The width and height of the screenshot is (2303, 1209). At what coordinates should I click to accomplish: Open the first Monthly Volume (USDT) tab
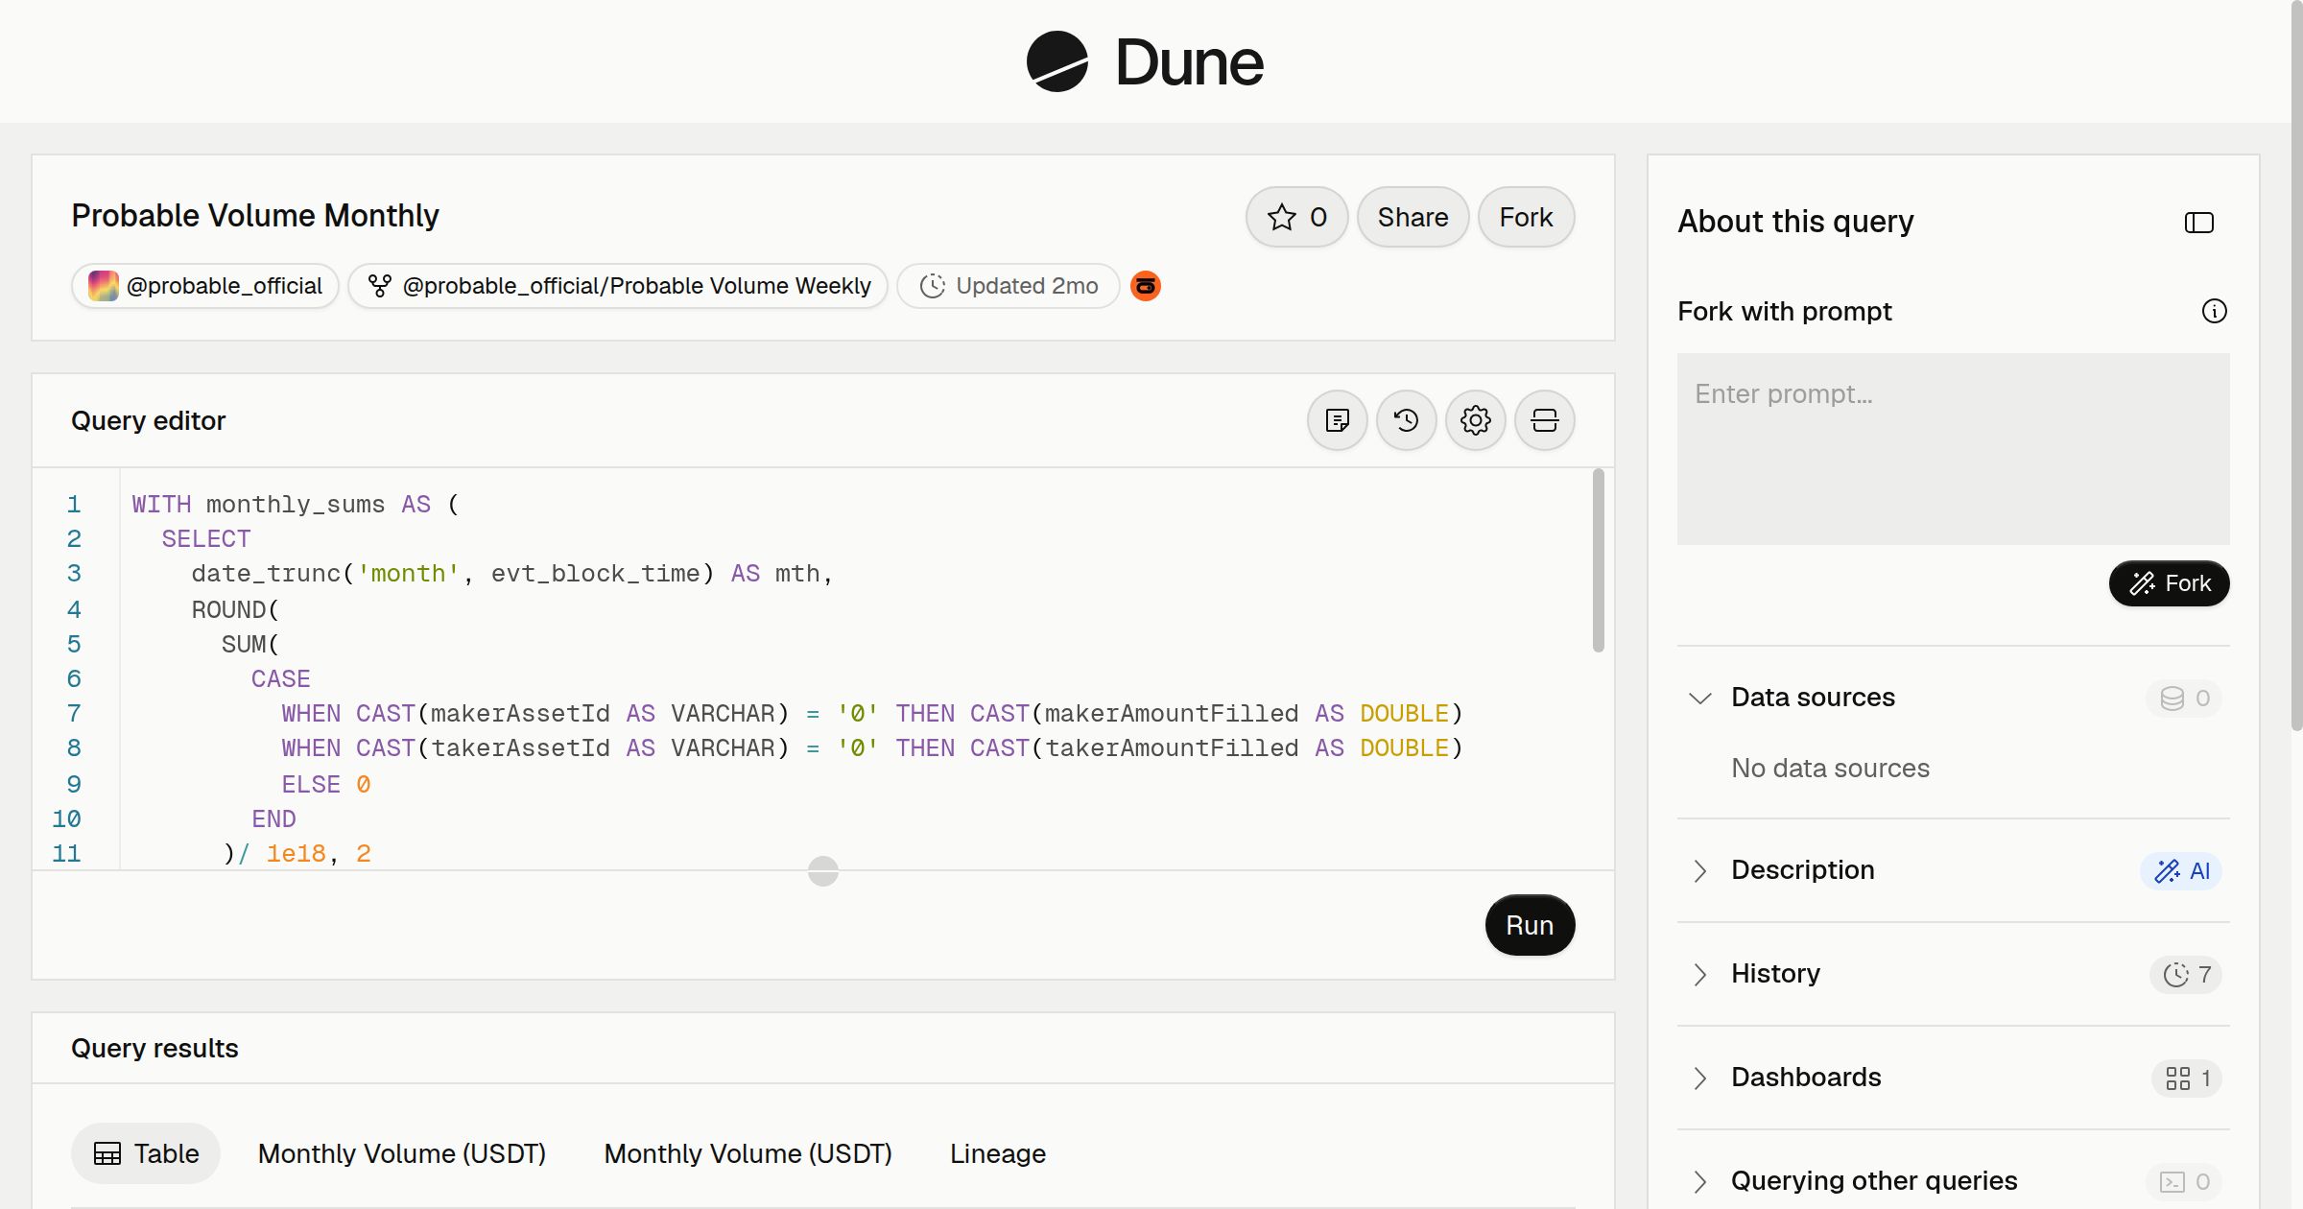[x=402, y=1153]
